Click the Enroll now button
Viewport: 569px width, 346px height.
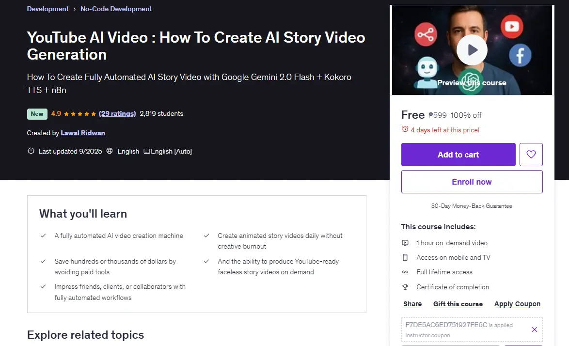[x=472, y=182]
